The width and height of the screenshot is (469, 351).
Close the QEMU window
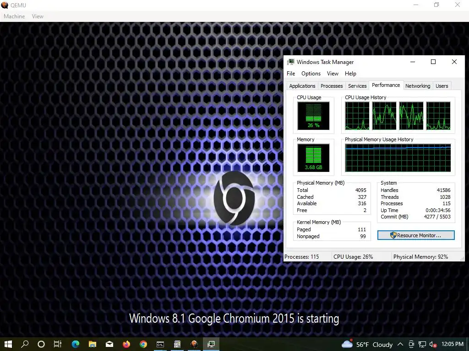[x=458, y=5]
